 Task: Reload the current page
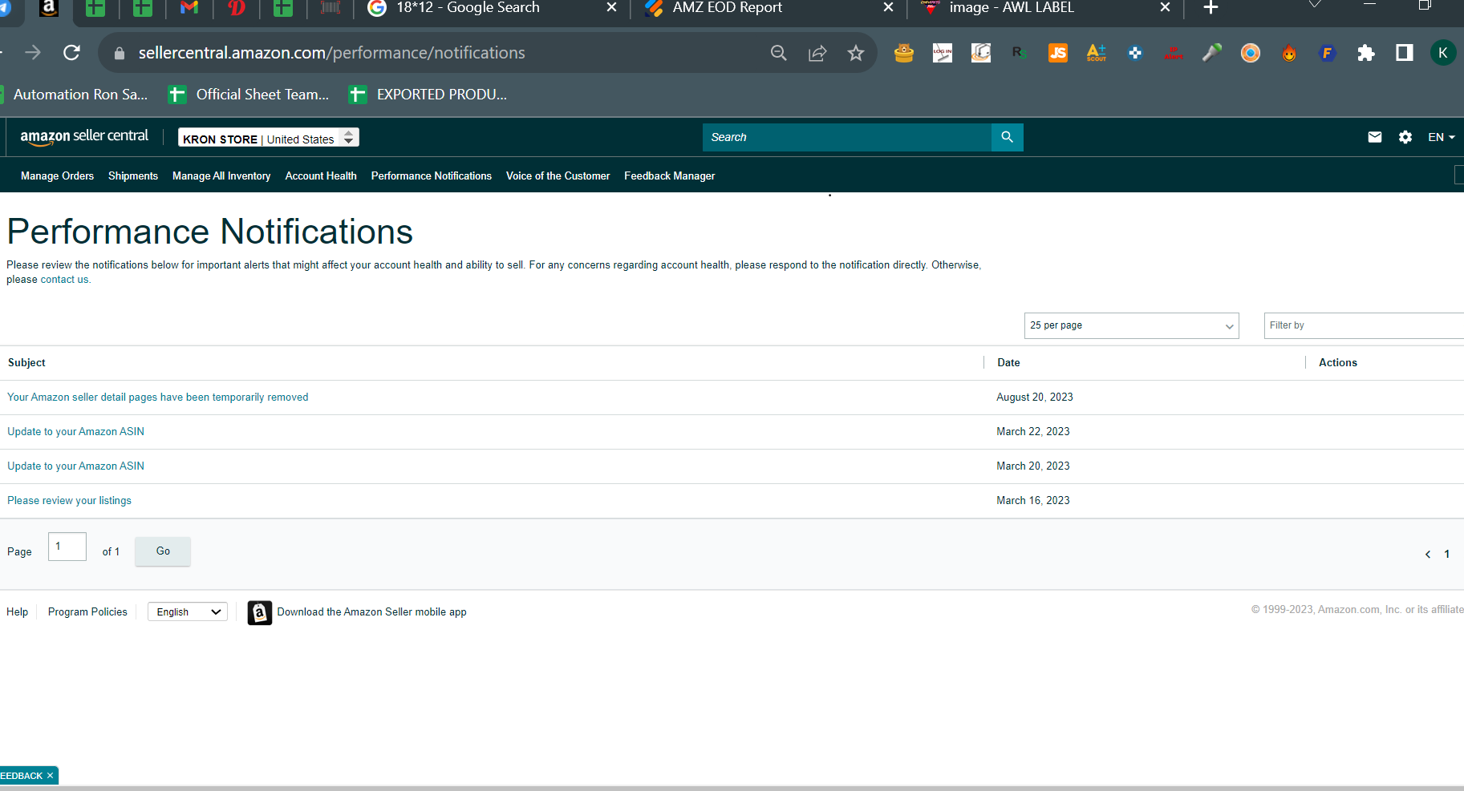[x=71, y=53]
